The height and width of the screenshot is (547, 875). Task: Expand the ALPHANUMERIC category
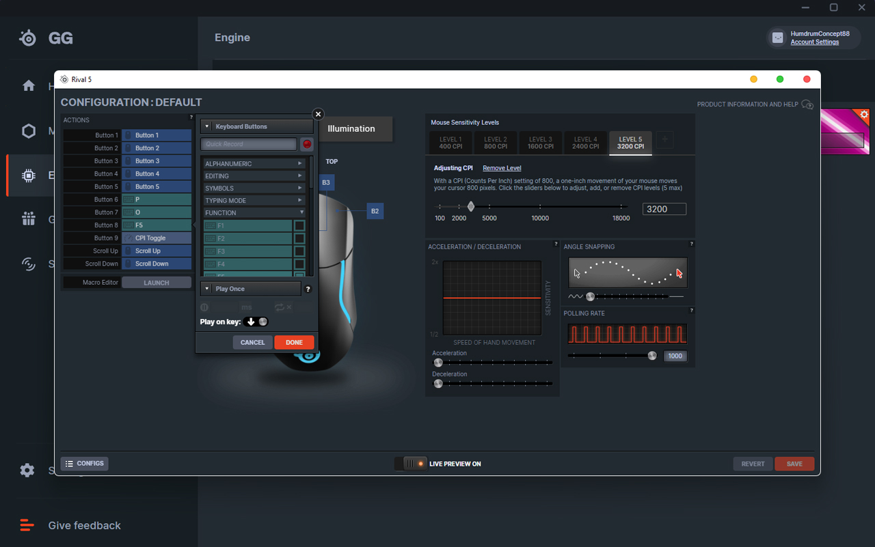pos(254,164)
